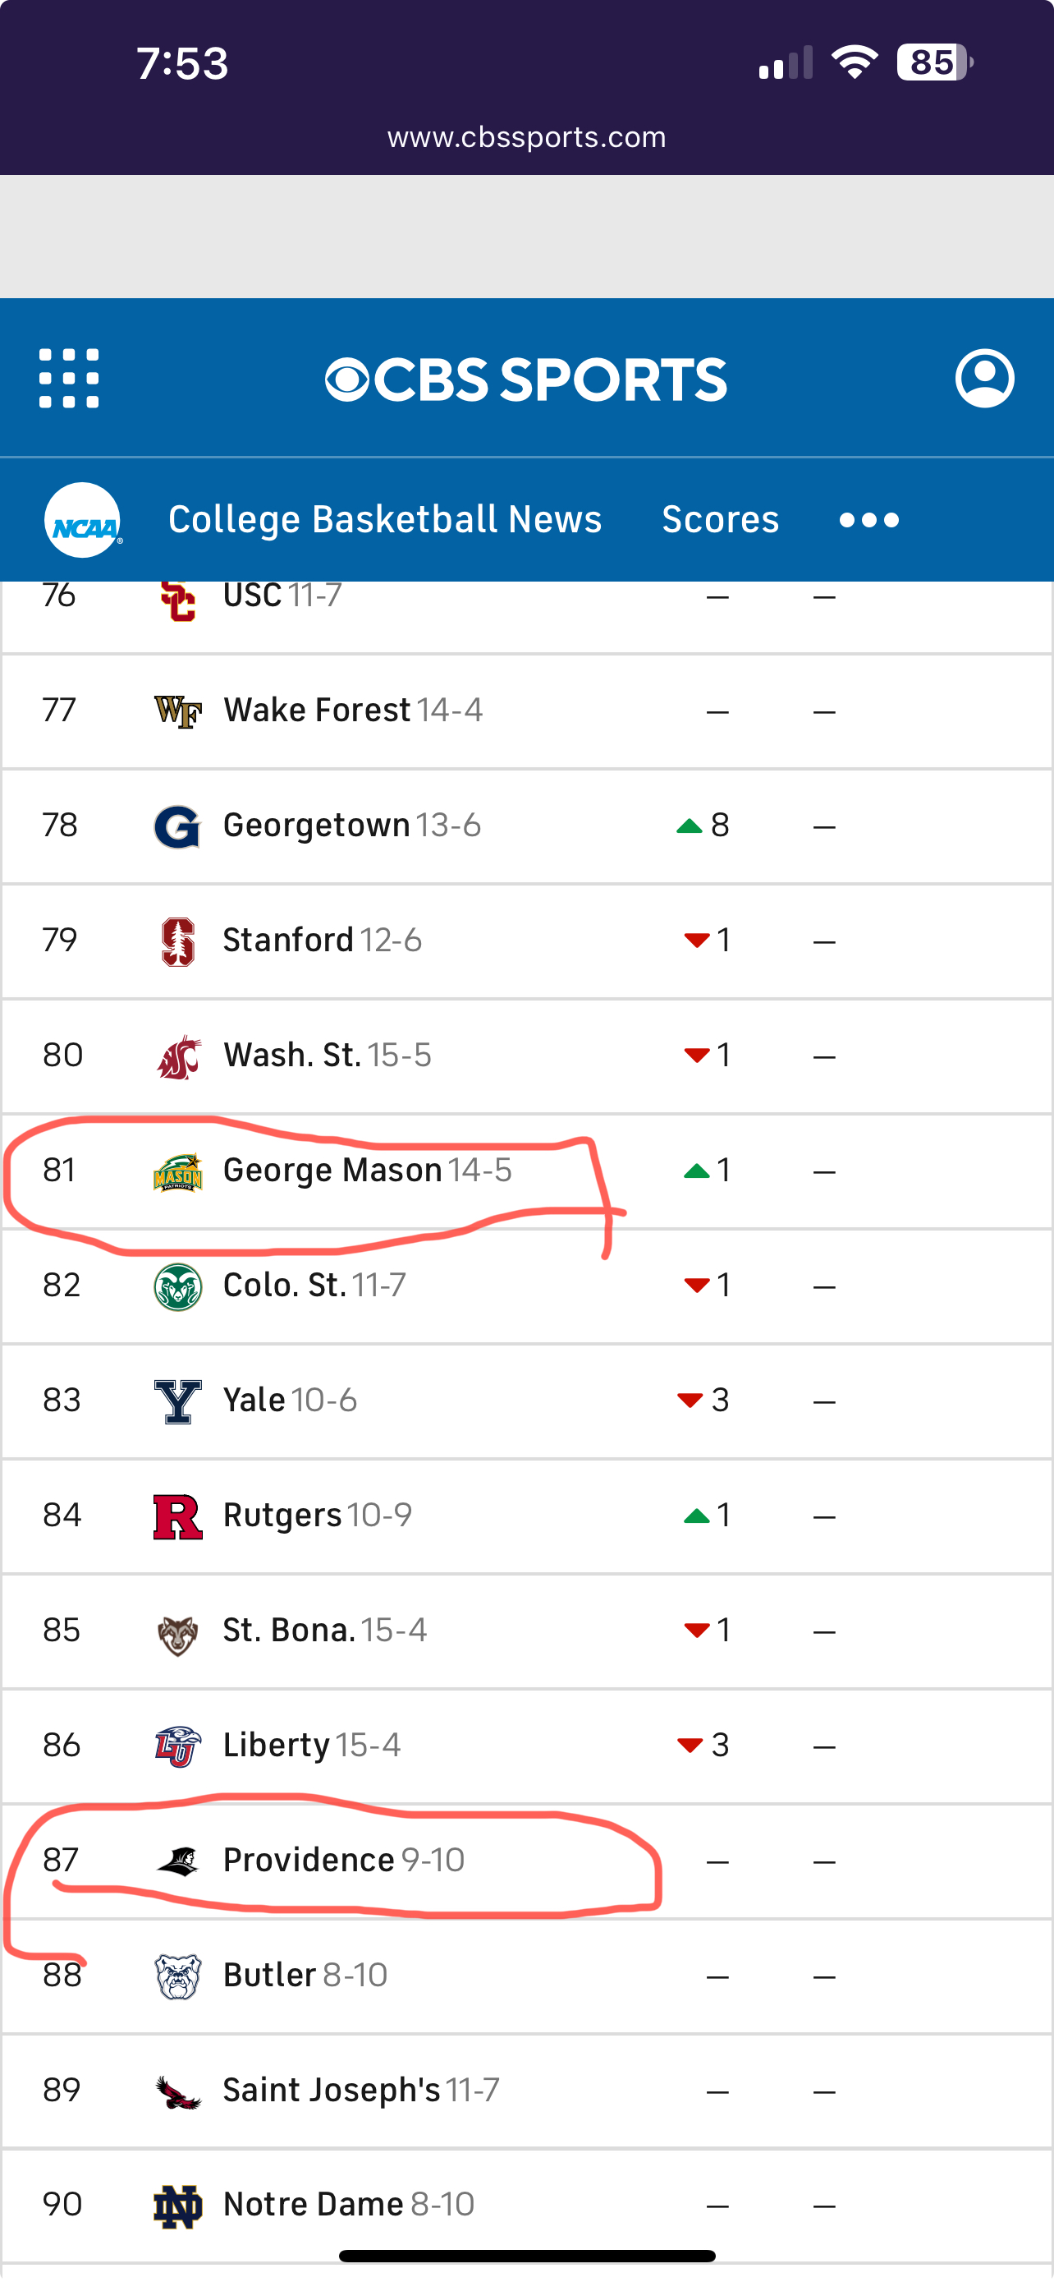Switch to the Scores tab
This screenshot has height=2282, width=1054.
[x=721, y=520]
